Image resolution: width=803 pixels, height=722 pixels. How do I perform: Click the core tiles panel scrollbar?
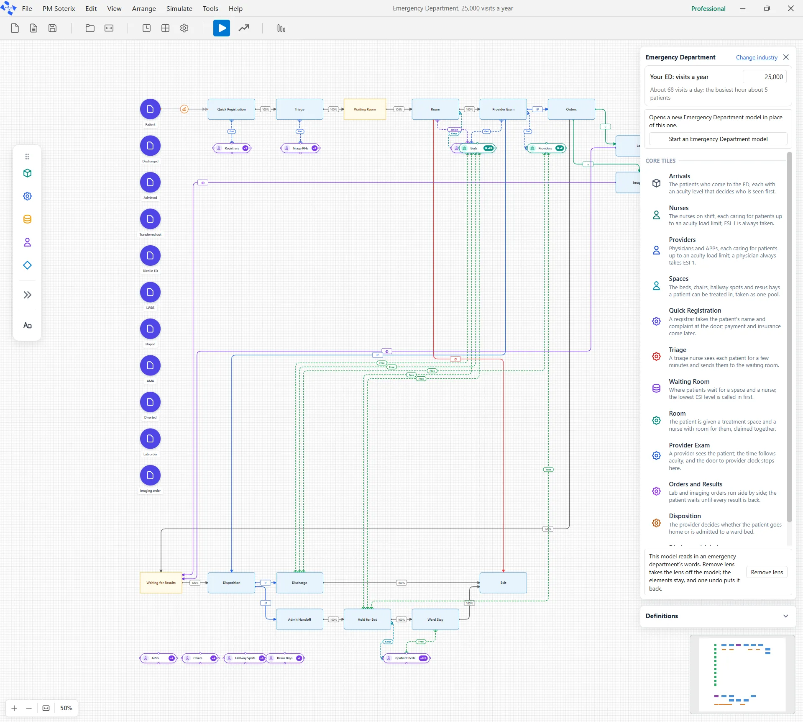790,337
